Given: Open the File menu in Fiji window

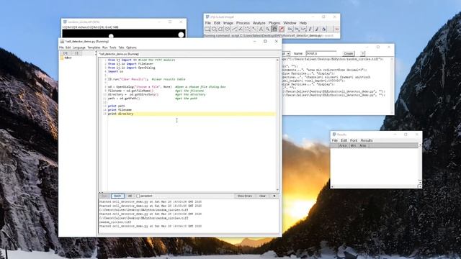Looking at the screenshot, I should [208, 23].
